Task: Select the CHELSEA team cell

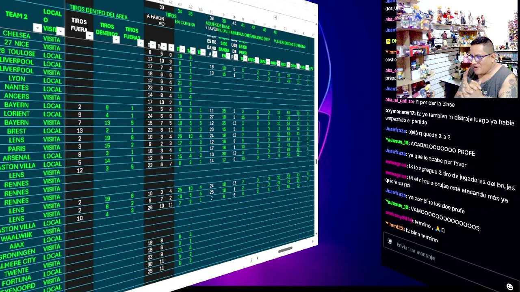Action: pos(16,34)
